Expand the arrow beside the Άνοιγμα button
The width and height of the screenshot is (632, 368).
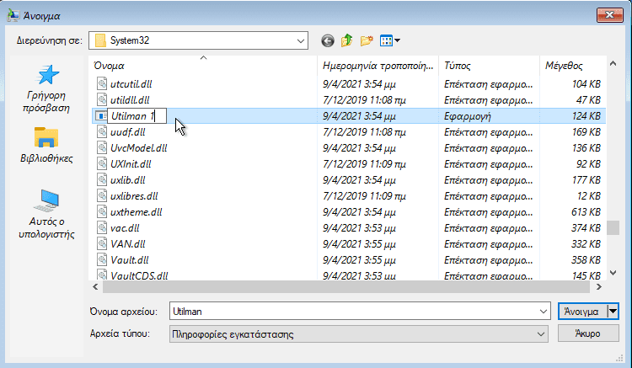pos(613,311)
